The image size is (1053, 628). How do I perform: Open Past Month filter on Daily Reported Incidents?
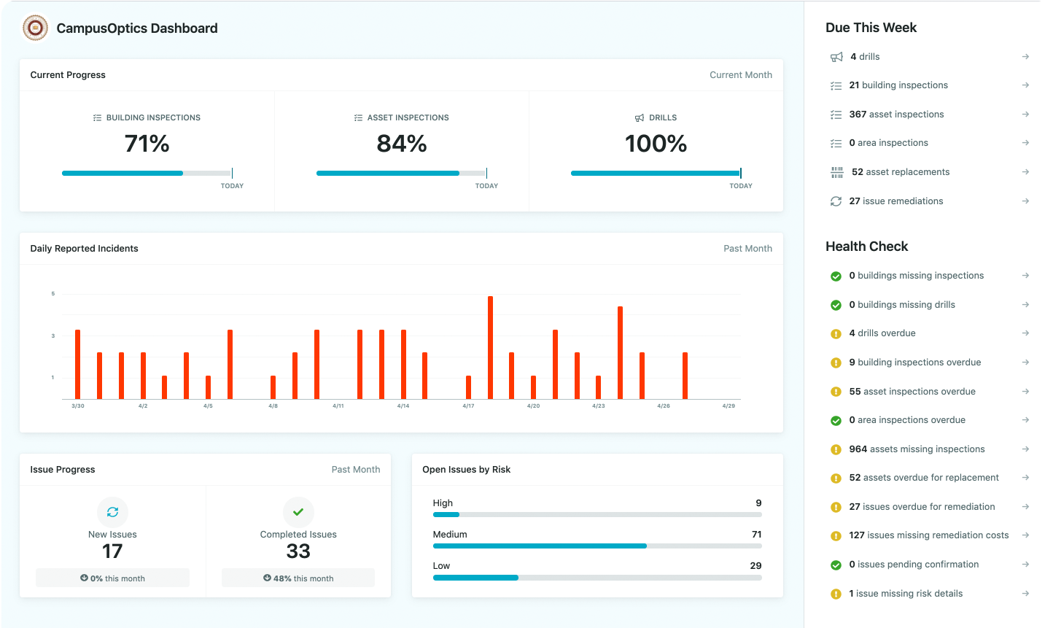[x=747, y=249]
